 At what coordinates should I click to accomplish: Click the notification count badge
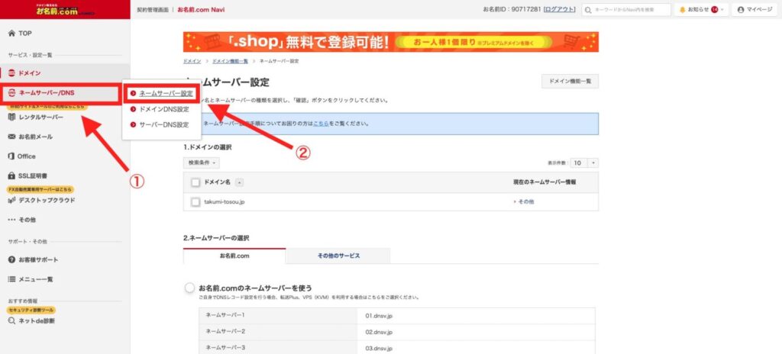(714, 9)
